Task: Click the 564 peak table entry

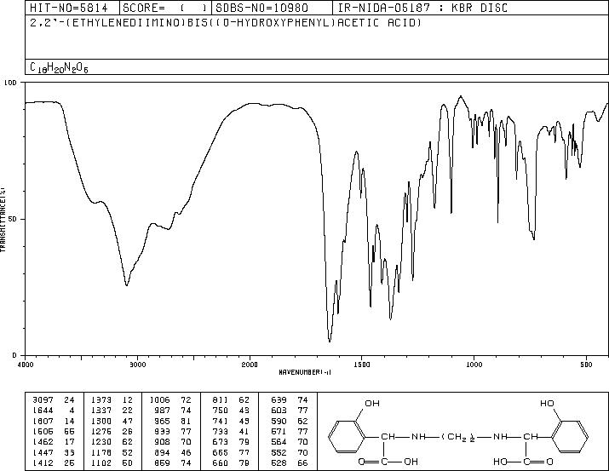Action: [290, 442]
